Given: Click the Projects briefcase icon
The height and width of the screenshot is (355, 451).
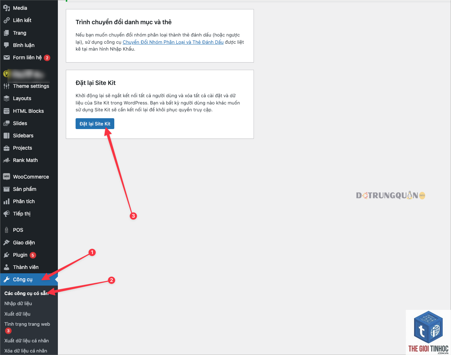Looking at the screenshot, I should pos(7,148).
